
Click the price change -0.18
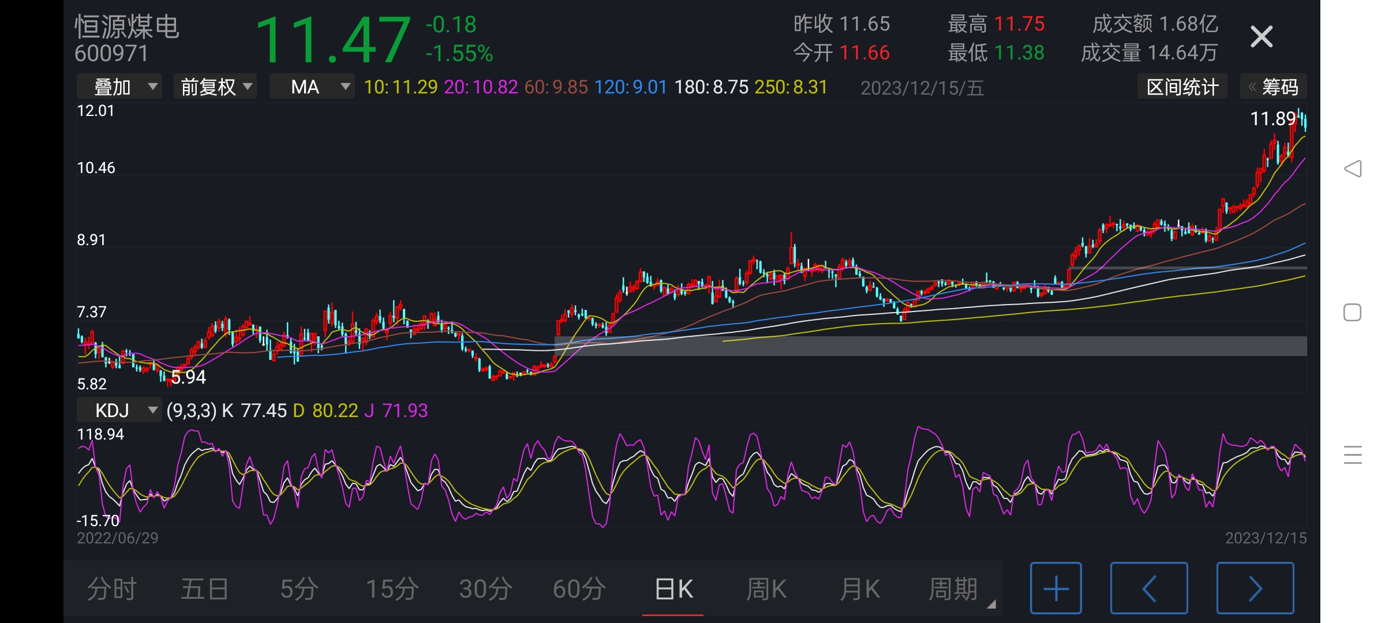[451, 25]
